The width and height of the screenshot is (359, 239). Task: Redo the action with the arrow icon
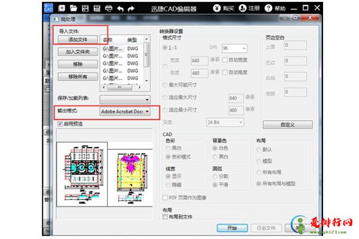point(131,9)
